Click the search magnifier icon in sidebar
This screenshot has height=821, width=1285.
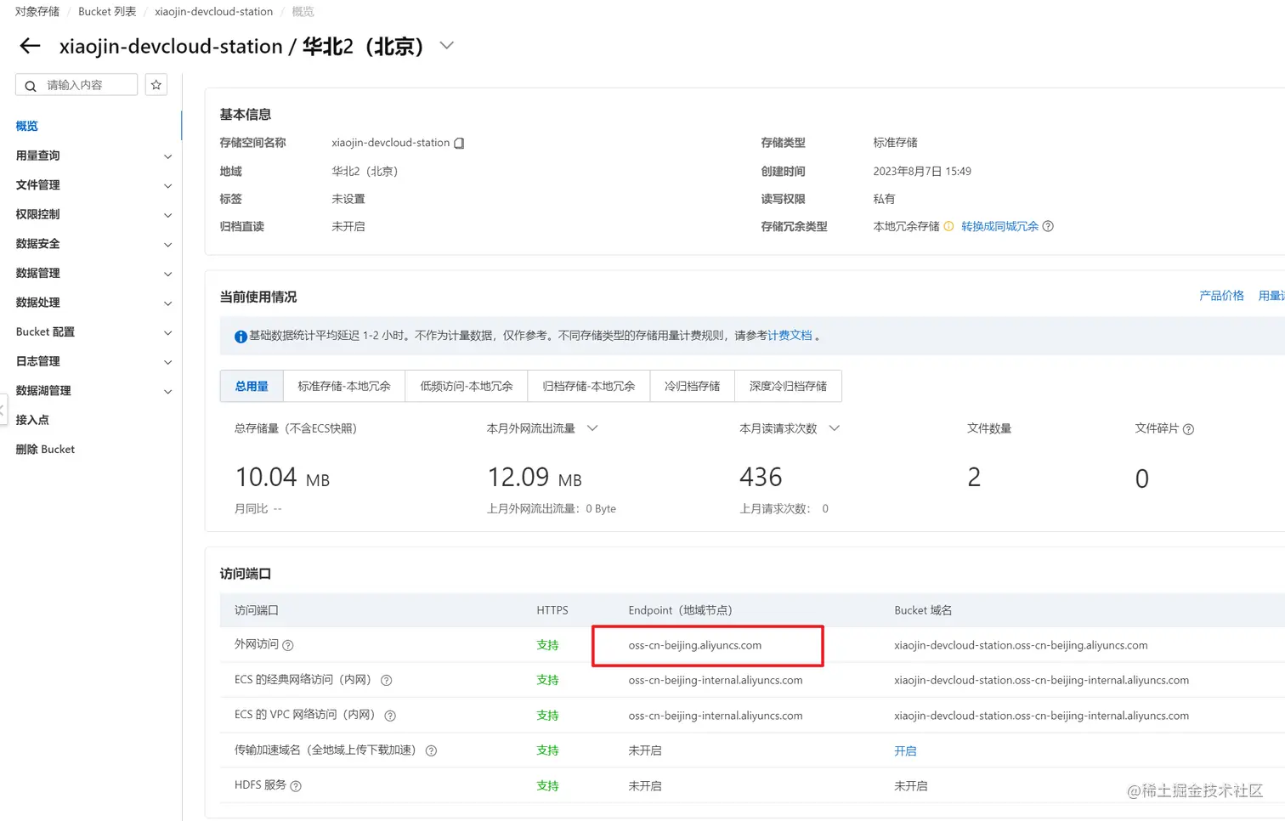tap(31, 86)
